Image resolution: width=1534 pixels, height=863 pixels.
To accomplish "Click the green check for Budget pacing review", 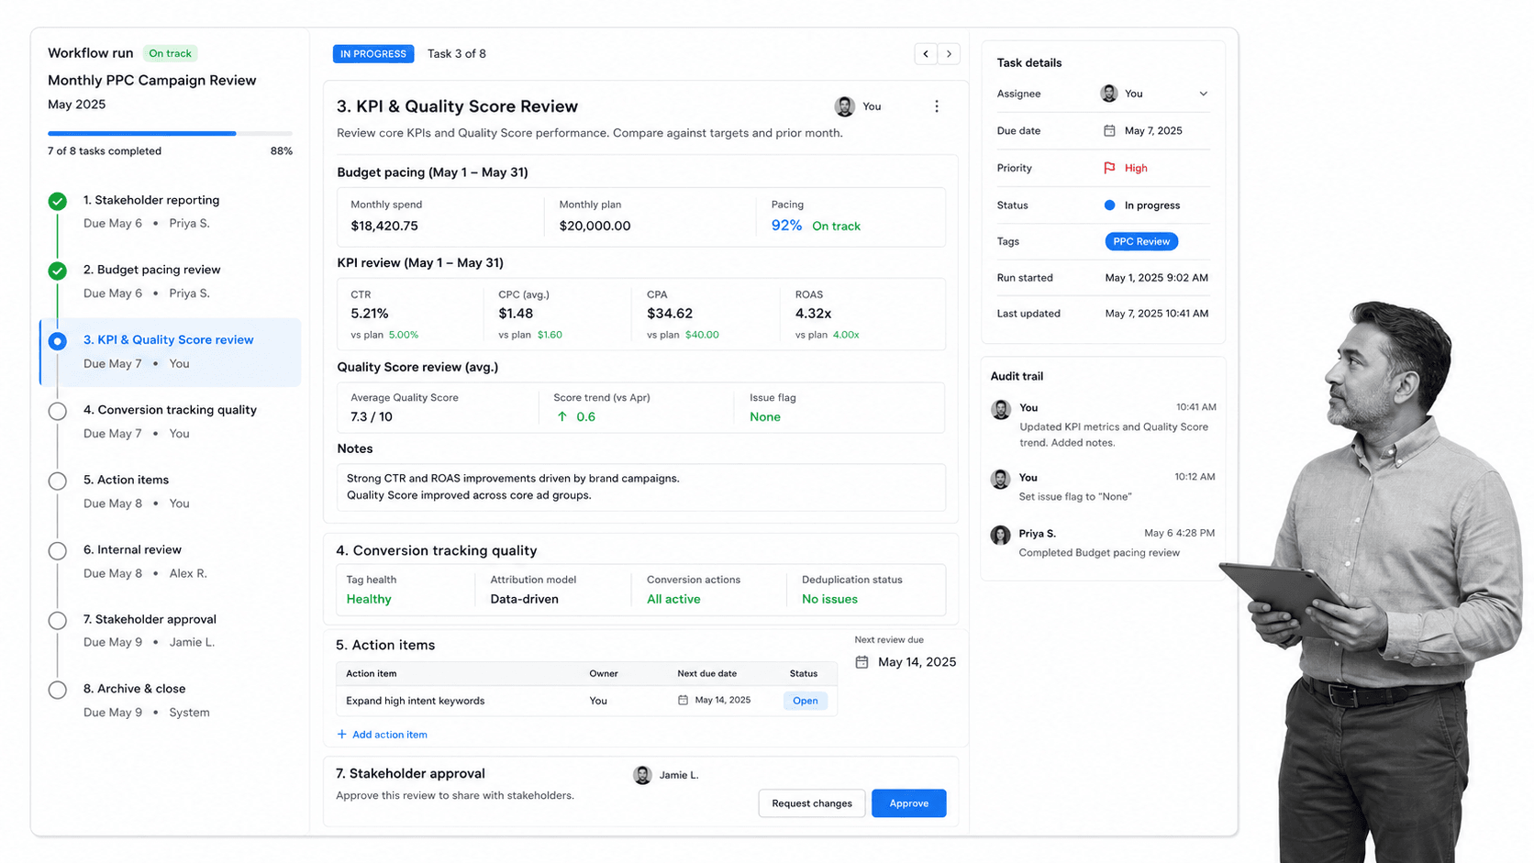I will [x=58, y=271].
